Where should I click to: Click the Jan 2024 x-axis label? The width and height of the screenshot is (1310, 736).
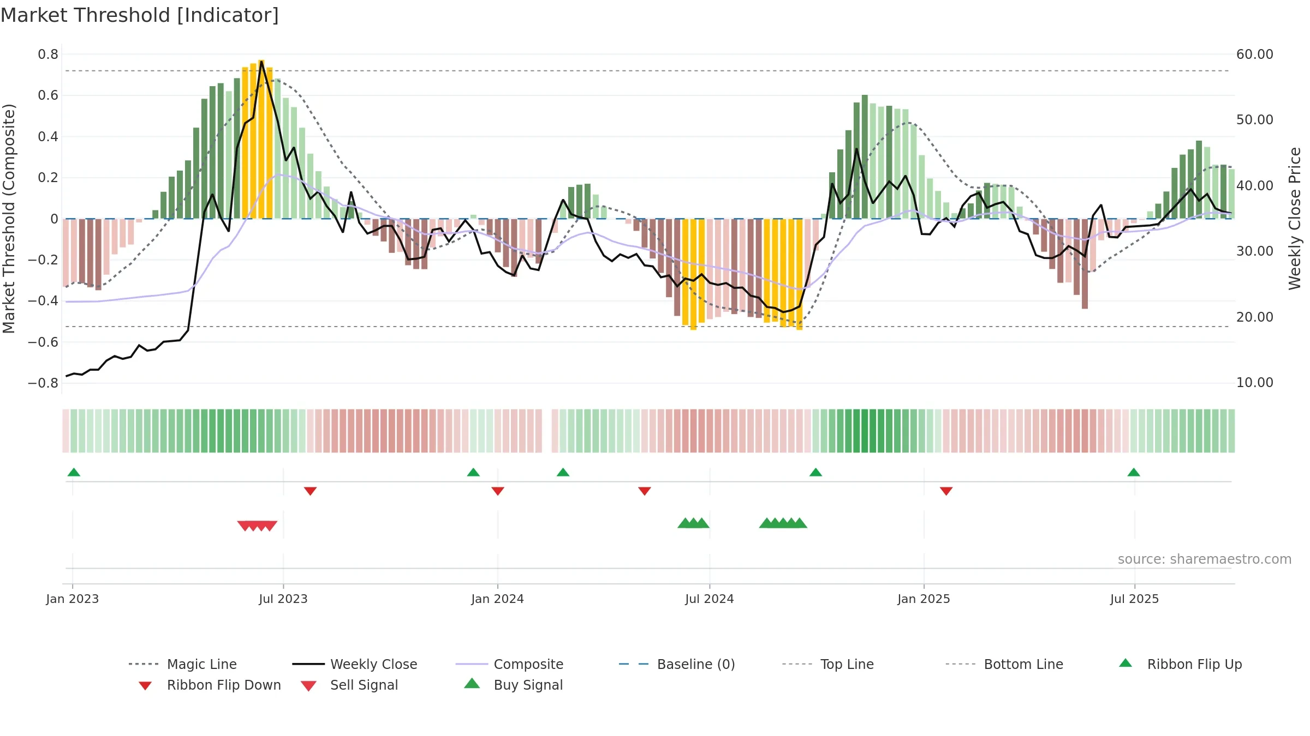pos(498,599)
